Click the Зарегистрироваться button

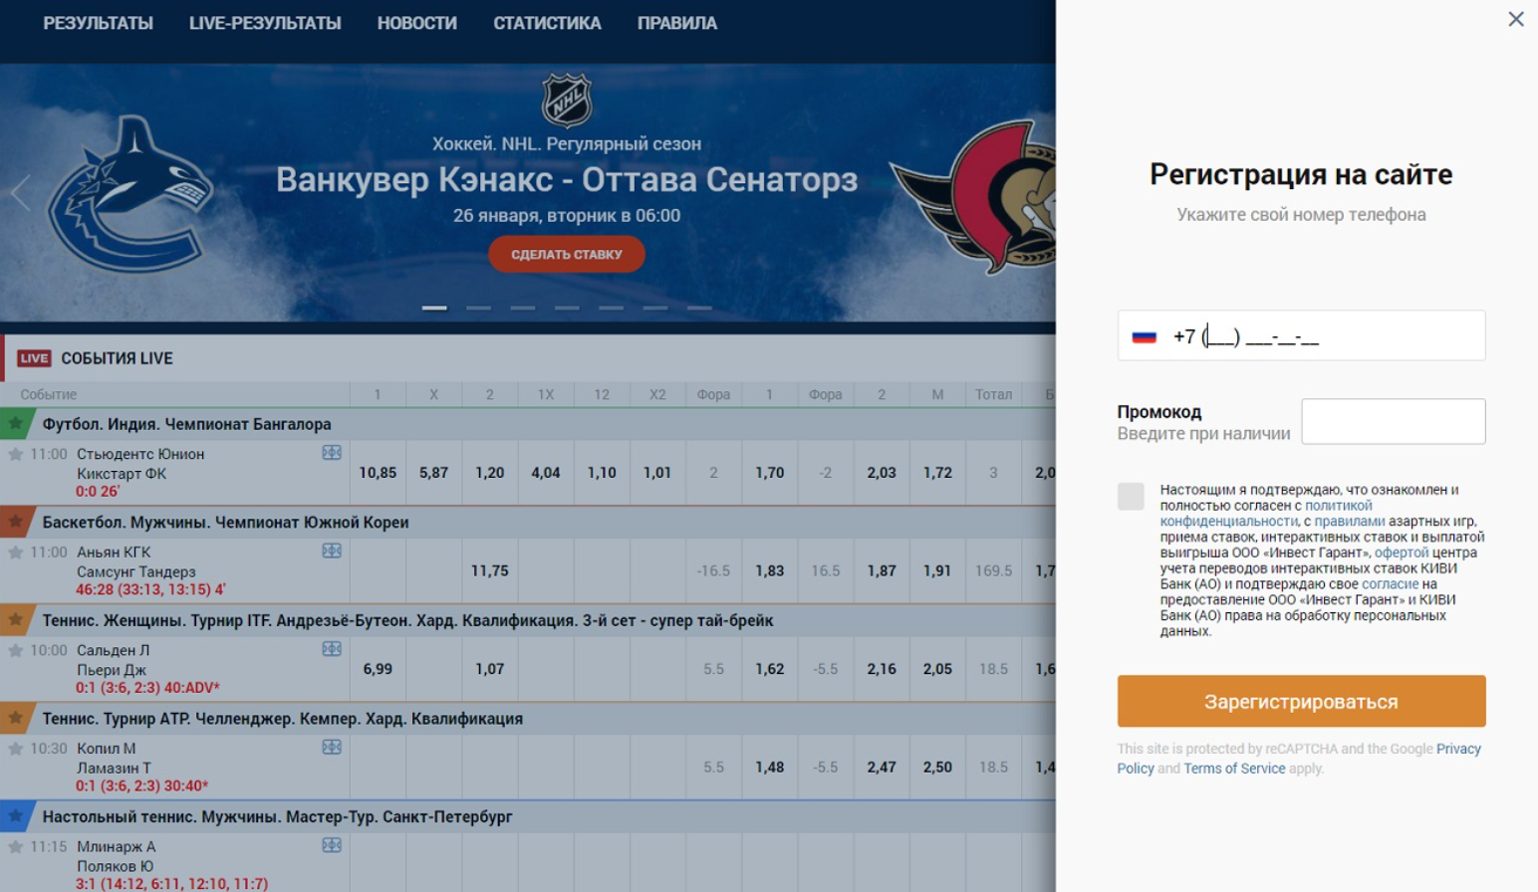point(1301,701)
